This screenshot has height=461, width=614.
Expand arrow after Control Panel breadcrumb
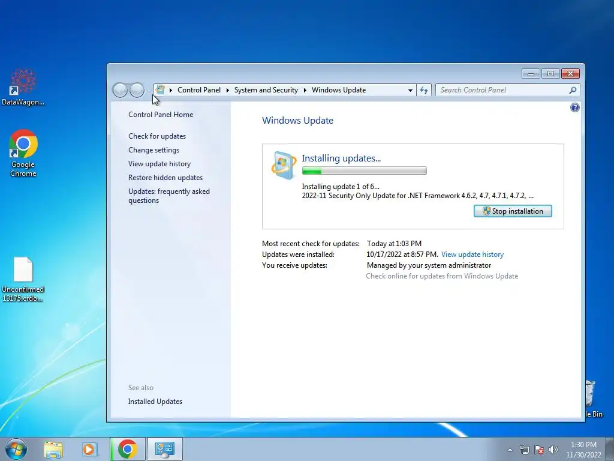tap(227, 90)
